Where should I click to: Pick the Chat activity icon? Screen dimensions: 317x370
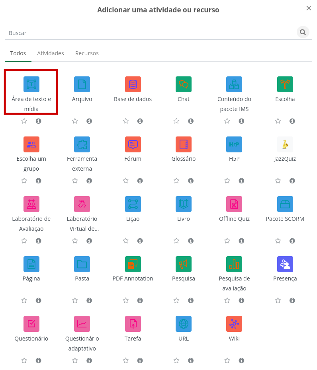click(x=184, y=84)
